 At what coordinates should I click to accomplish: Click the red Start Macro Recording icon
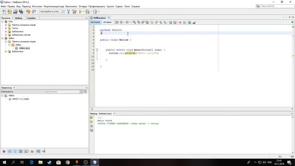point(180,23)
